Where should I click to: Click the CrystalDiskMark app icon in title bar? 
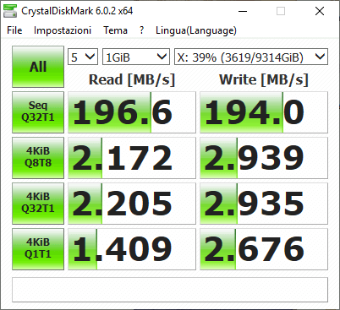10,11
